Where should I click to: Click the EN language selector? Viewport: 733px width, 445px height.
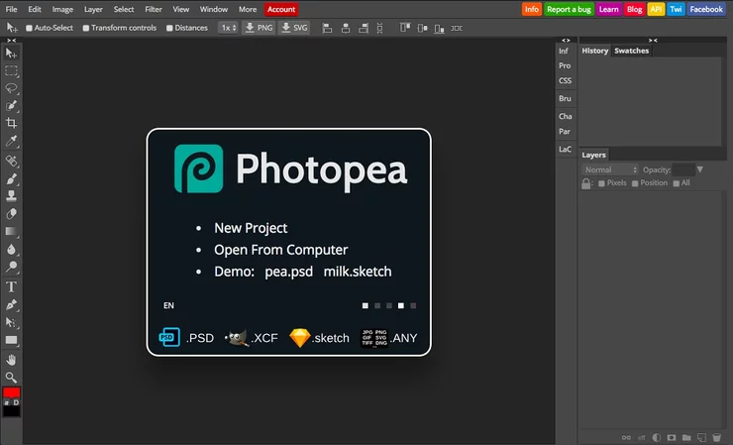coord(168,305)
